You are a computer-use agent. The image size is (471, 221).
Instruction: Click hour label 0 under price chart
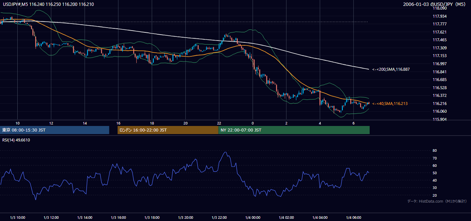253,123
